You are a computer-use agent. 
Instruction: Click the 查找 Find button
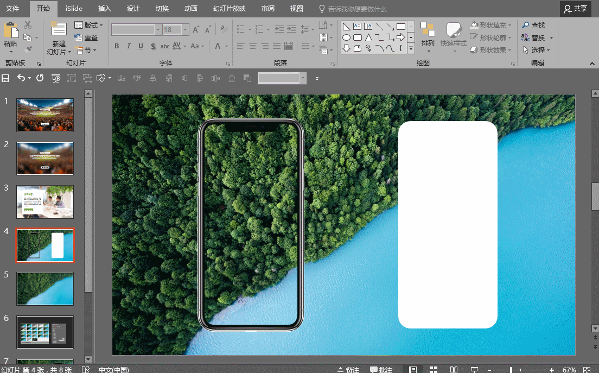(x=534, y=25)
